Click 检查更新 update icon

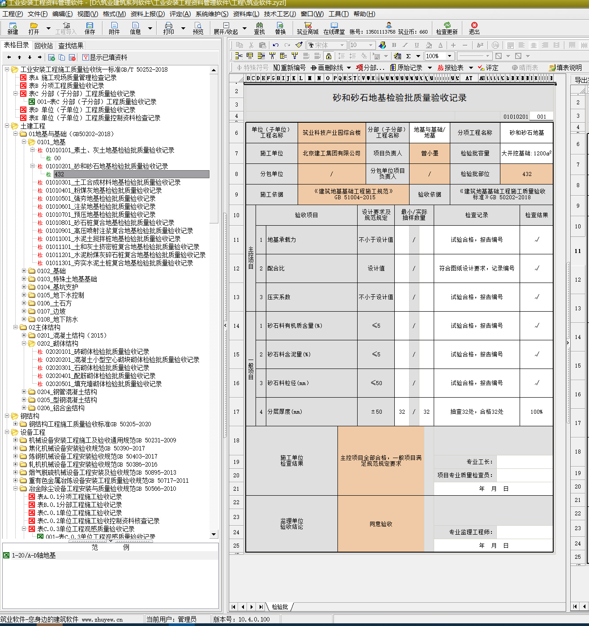click(447, 28)
